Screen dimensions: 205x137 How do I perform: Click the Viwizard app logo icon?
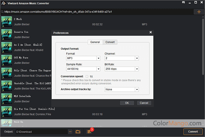(4, 3)
